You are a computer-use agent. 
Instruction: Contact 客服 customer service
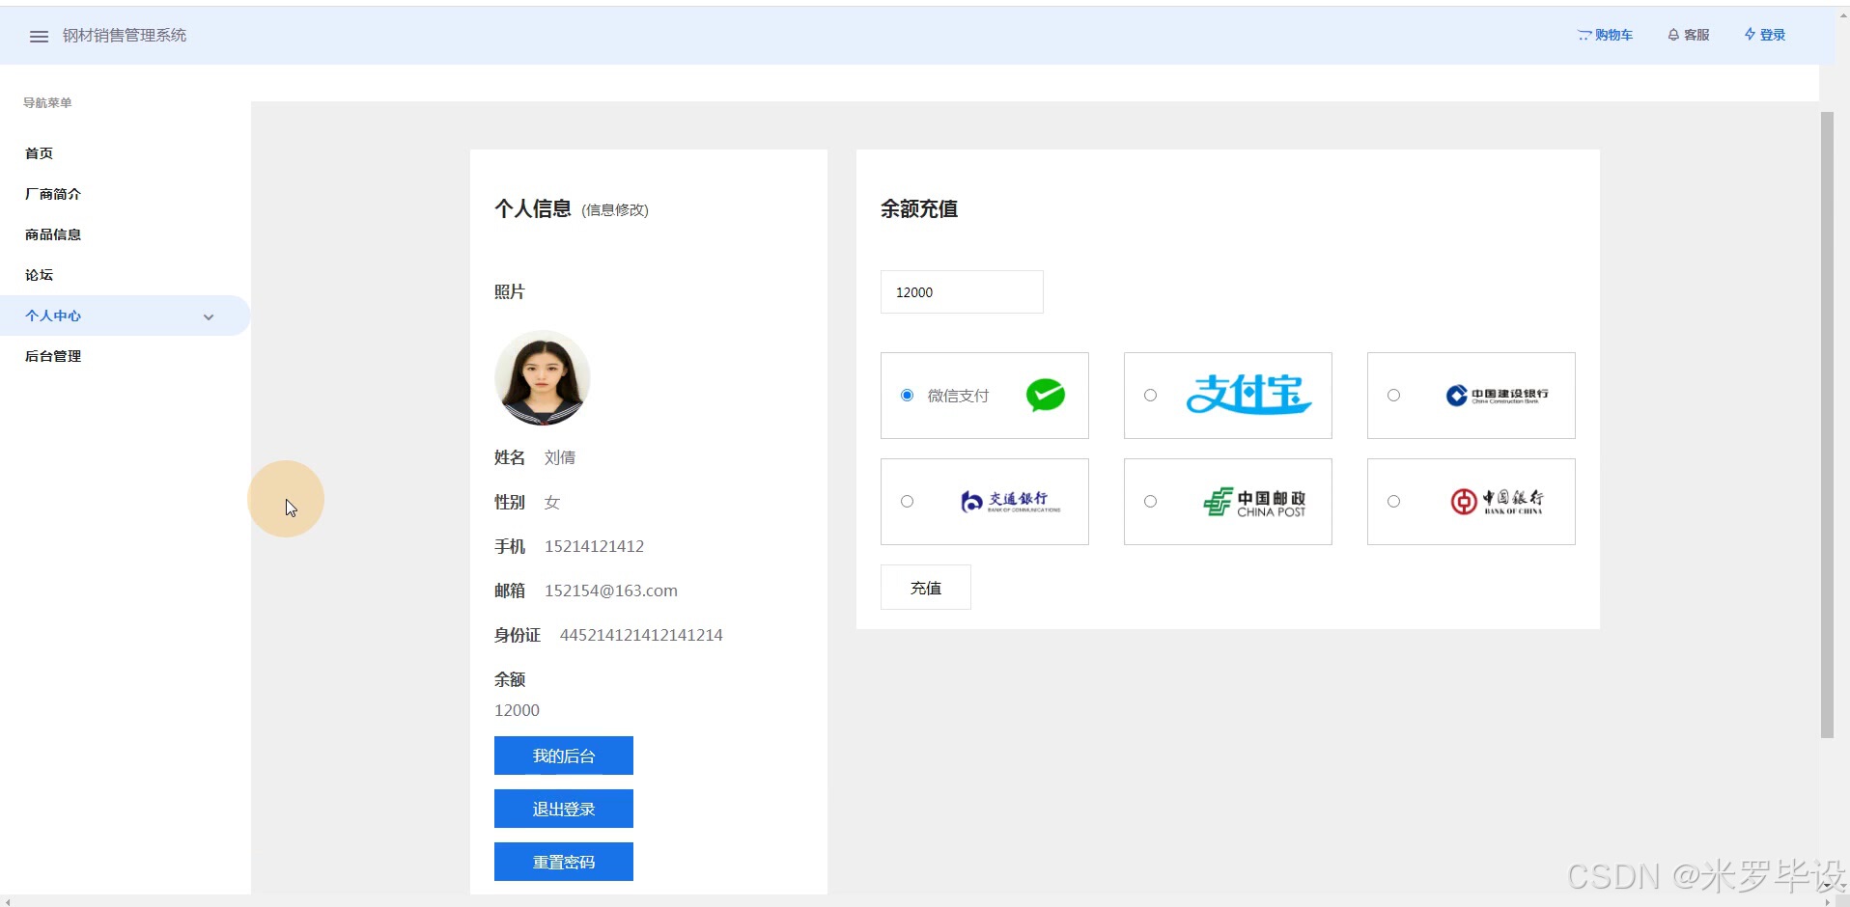point(1688,35)
